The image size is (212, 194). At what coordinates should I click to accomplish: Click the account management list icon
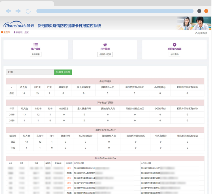click(35, 45)
